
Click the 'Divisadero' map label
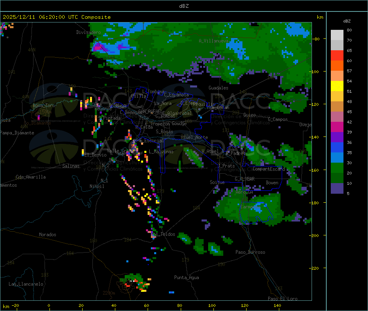[88, 32]
